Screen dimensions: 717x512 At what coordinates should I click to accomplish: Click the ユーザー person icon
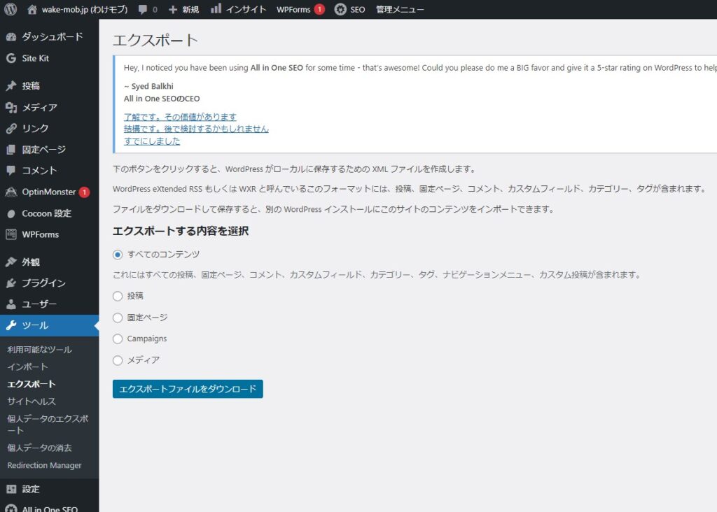(11, 304)
